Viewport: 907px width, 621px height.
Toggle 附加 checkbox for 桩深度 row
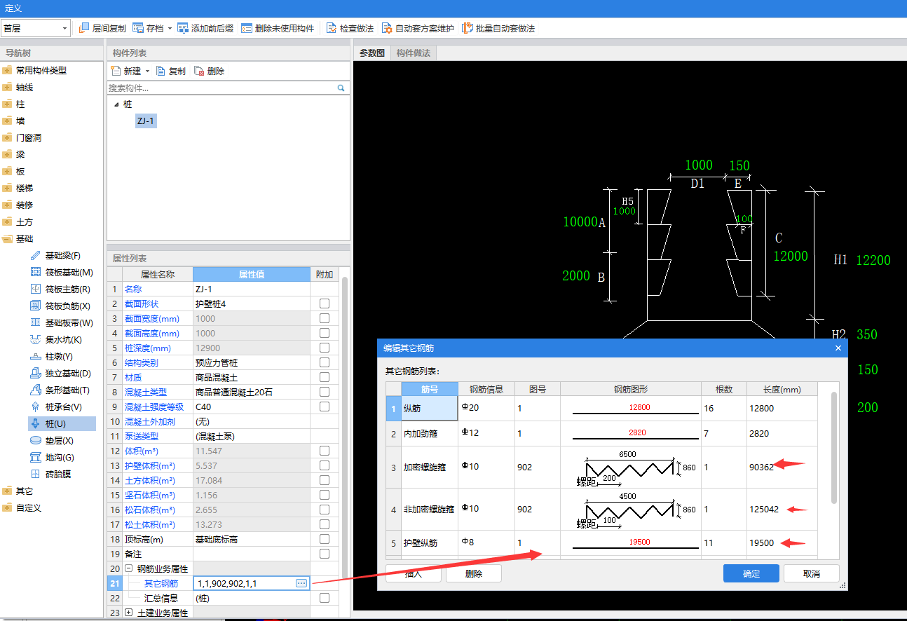tap(325, 348)
